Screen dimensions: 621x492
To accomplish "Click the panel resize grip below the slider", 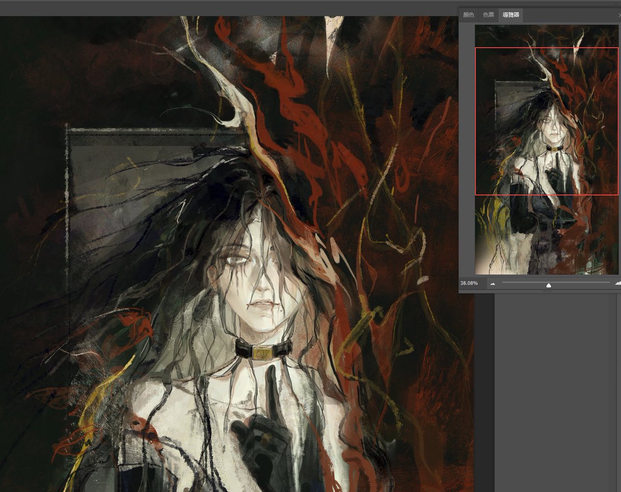I will pyautogui.click(x=546, y=291).
